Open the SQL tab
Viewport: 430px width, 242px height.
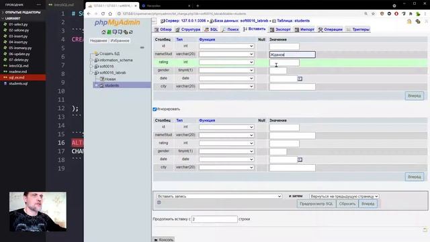[211, 30]
